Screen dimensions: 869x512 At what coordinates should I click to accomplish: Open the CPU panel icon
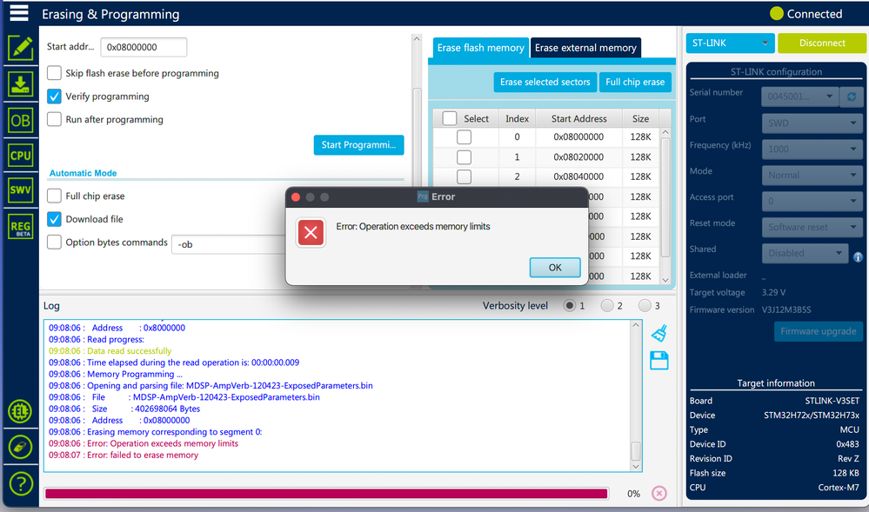pyautogui.click(x=21, y=156)
